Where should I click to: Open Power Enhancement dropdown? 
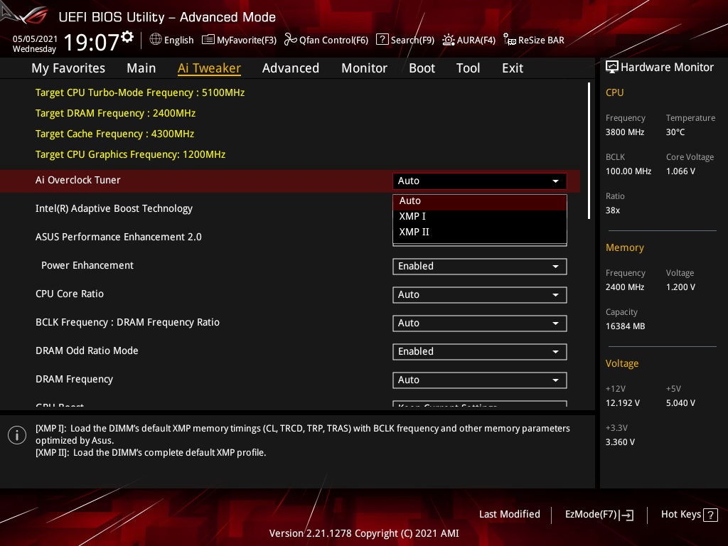coord(480,267)
